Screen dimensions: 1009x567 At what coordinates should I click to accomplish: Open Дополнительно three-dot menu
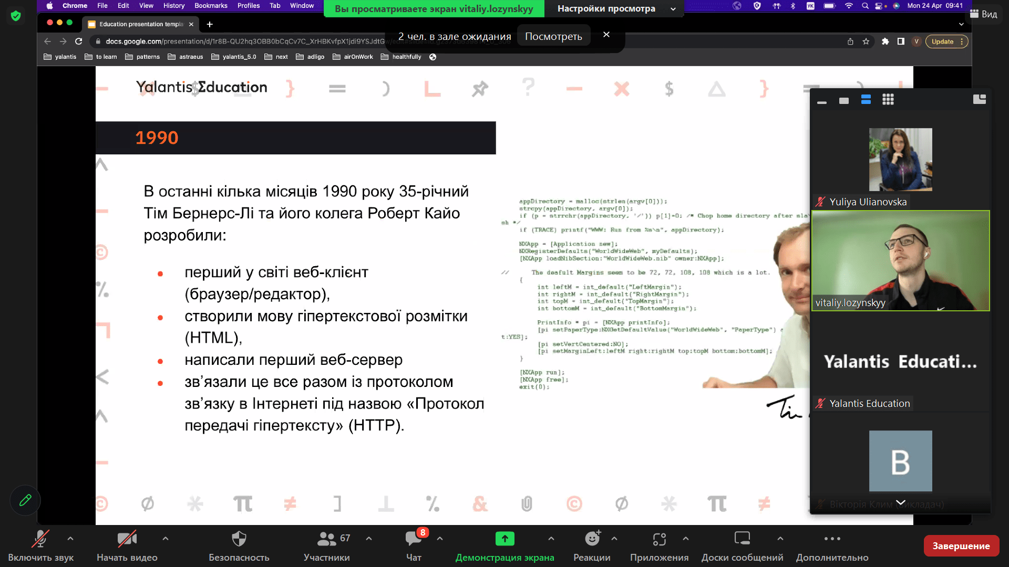832,546
